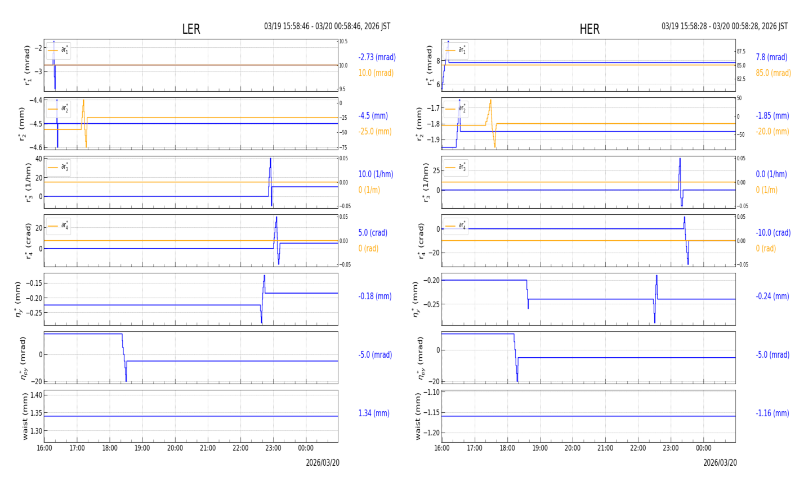795x486 pixels.
Task: Click the 2026/03/20 date under LER
Action: click(323, 463)
